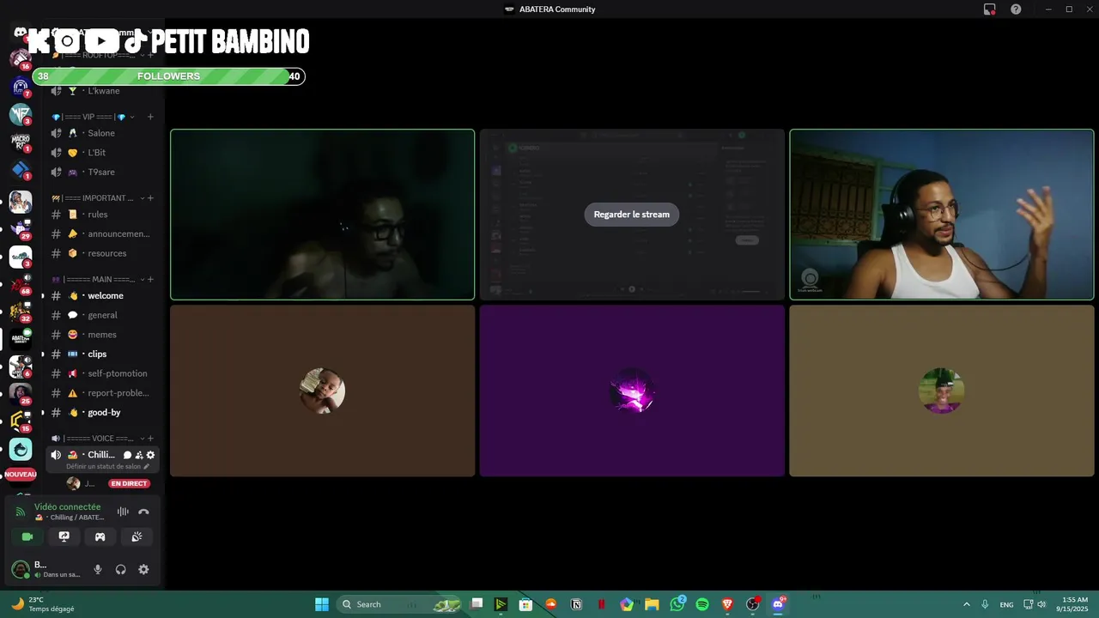Mute the microphone in user panel

click(x=98, y=569)
